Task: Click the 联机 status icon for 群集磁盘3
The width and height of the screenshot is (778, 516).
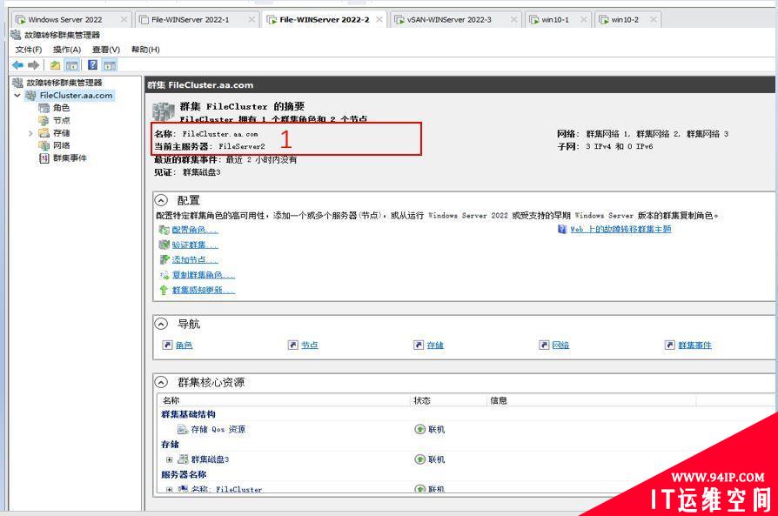Action: coord(419,459)
